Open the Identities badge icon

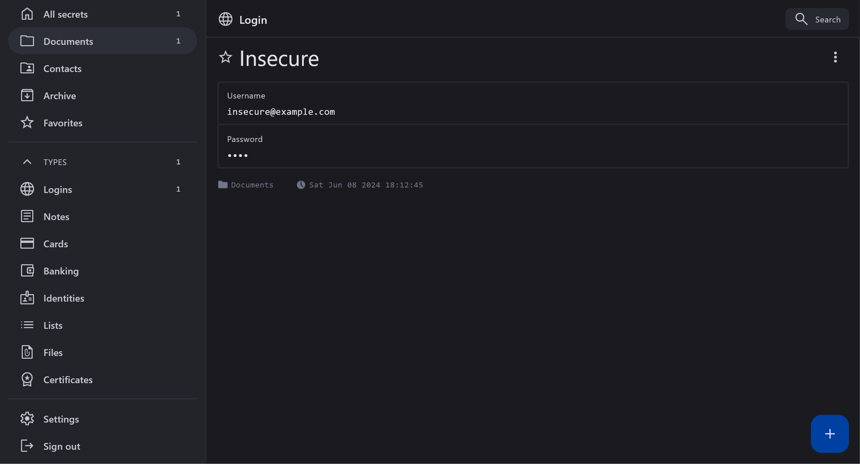(x=27, y=298)
